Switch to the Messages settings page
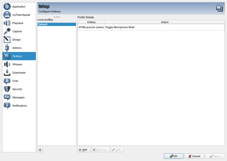This screenshot has height=161, width=227. (x=18, y=97)
